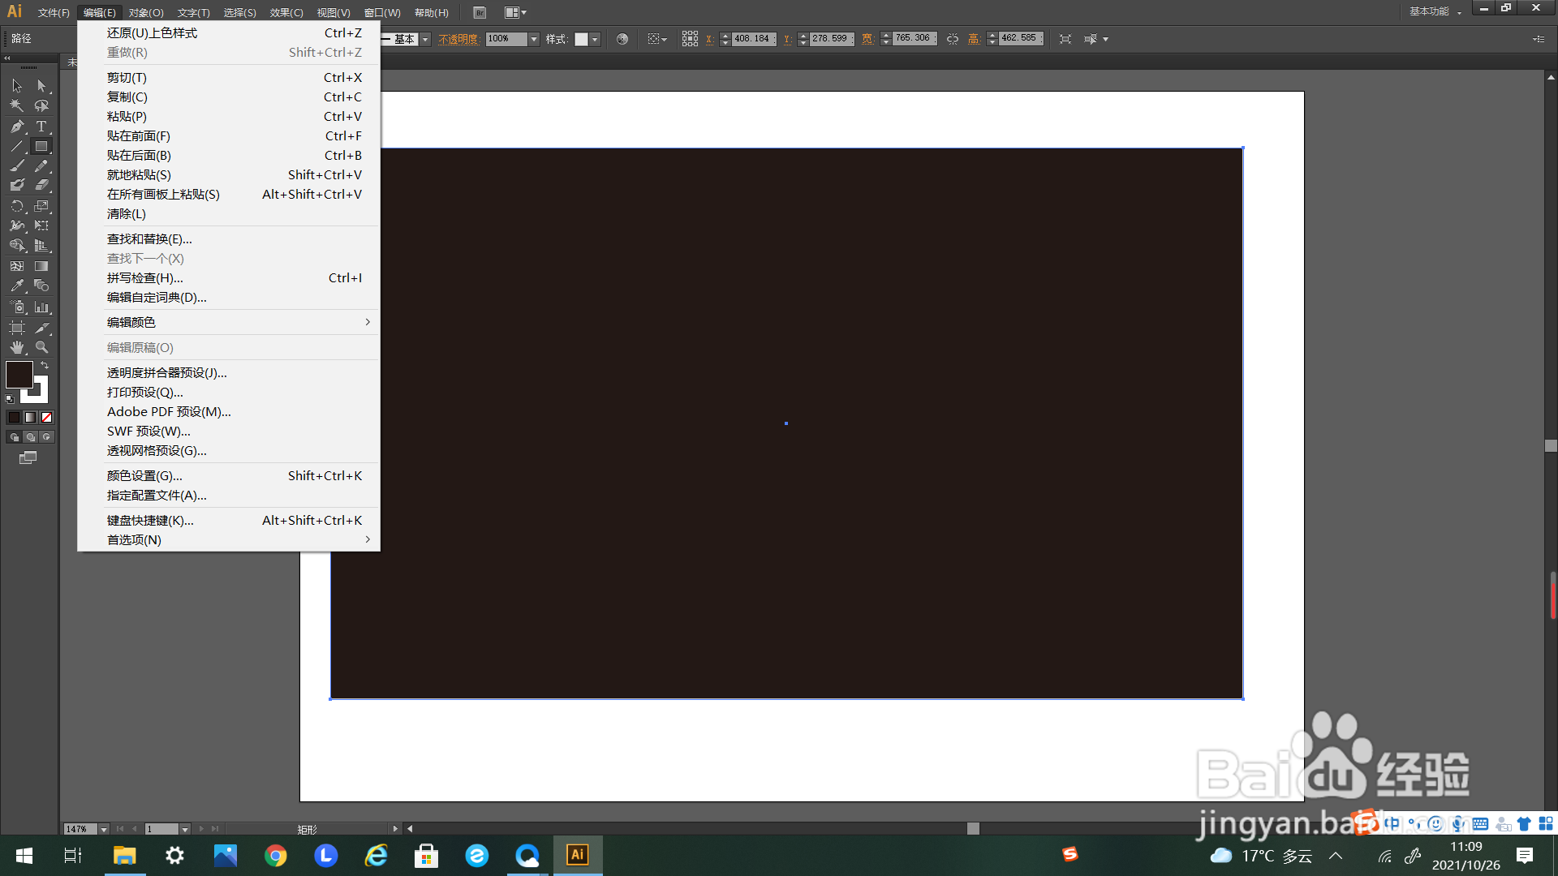Choose 贴在前面(F) from the edit menu
The height and width of the screenshot is (876, 1558).
coord(139,136)
